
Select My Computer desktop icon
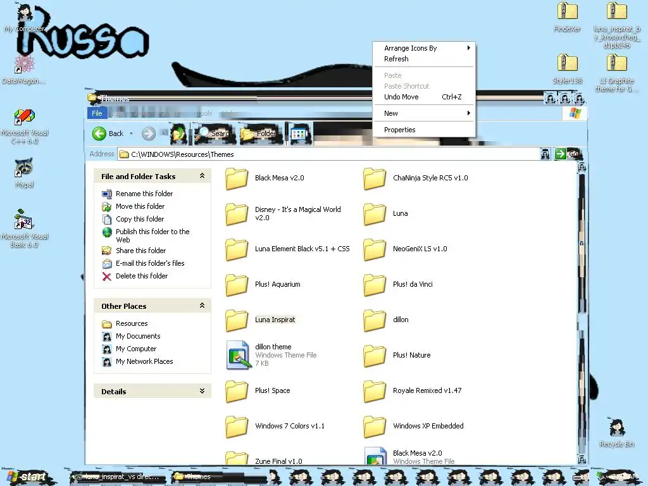coord(25,17)
